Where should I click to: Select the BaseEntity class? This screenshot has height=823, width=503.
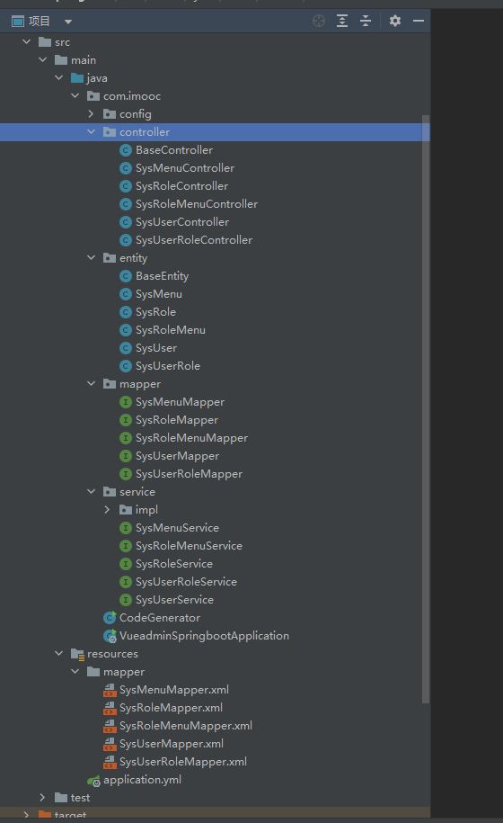[x=162, y=276]
